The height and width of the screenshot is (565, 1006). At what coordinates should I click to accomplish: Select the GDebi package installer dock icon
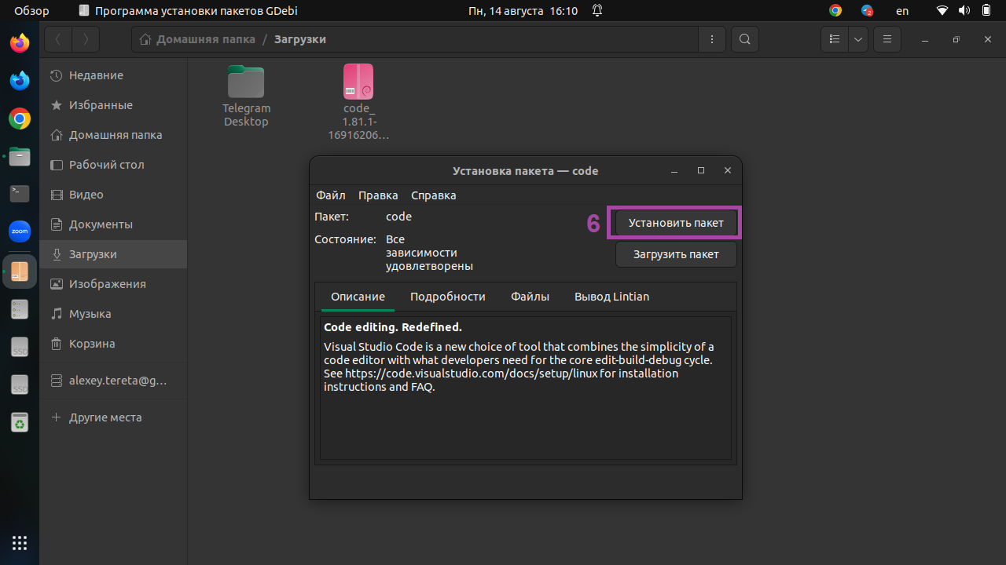pyautogui.click(x=20, y=272)
